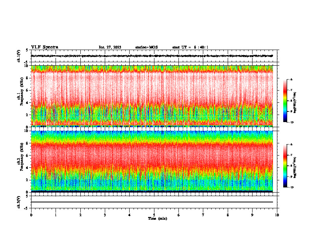Click the 2 kHz tick on ch.2 spectrogram
The image size is (312, 241).
pos(28,180)
